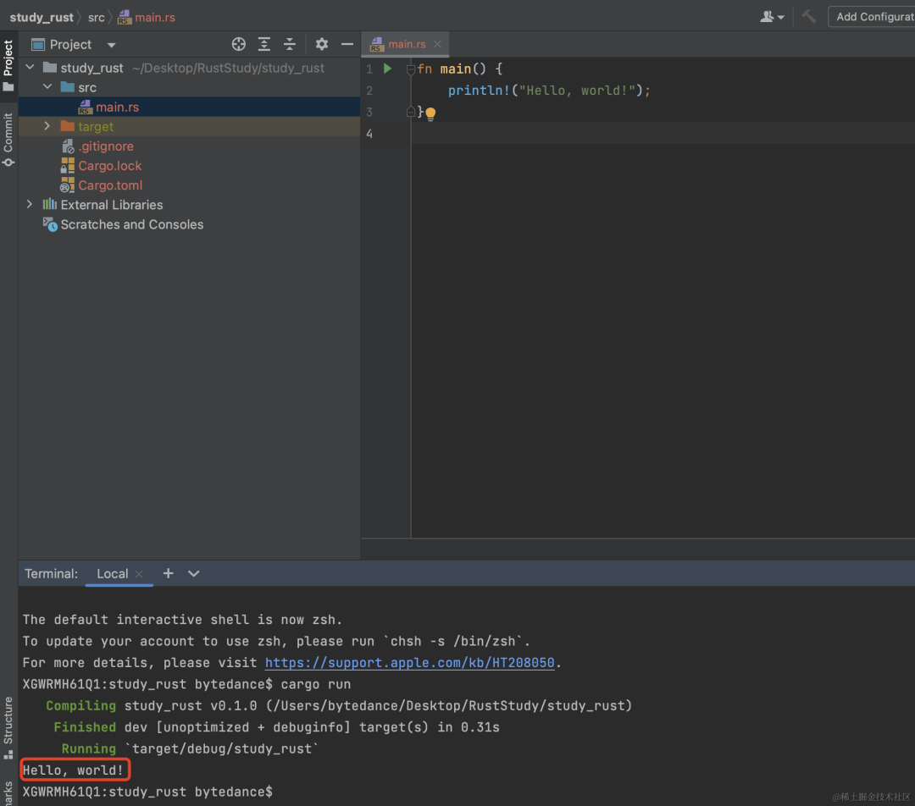This screenshot has height=806, width=915.
Task: Expand External Libraries node
Action: (30, 205)
